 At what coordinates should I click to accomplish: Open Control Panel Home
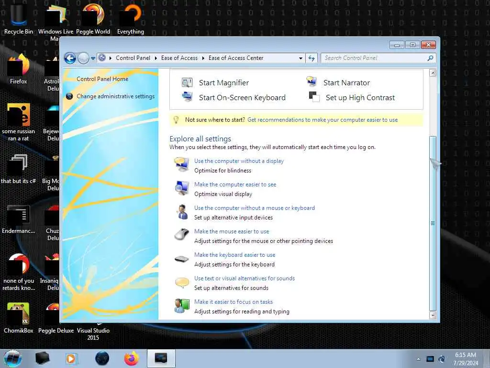[x=102, y=79]
